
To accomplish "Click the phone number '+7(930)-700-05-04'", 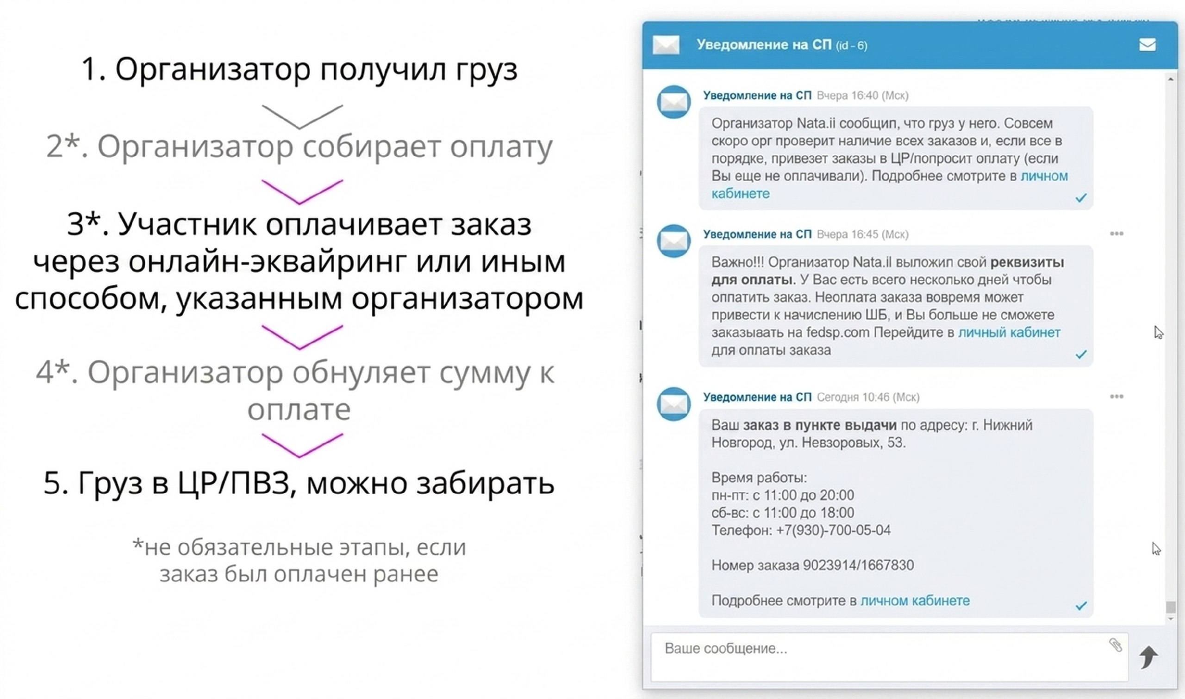I will (833, 530).
